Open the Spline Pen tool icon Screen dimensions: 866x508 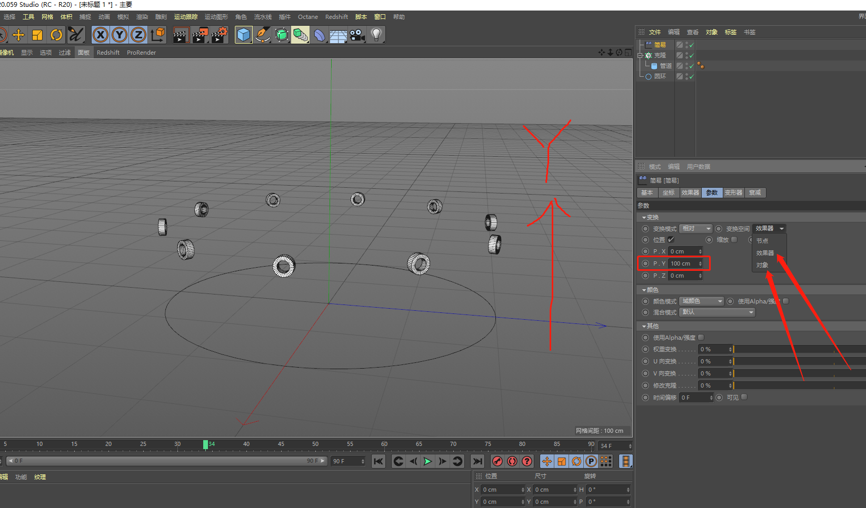(262, 35)
